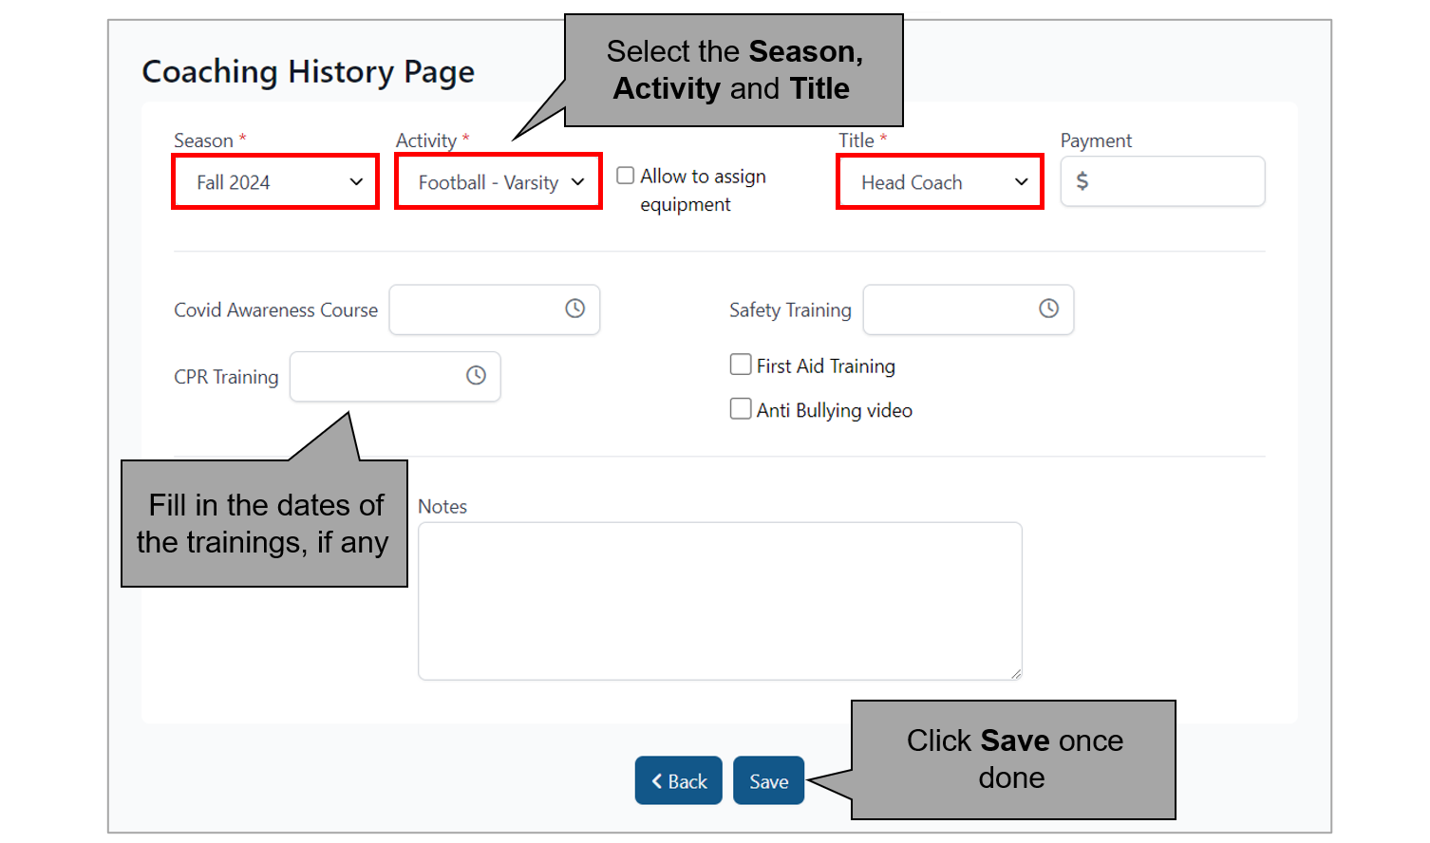
Task: Click inside the Notes text area
Action: click(720, 601)
